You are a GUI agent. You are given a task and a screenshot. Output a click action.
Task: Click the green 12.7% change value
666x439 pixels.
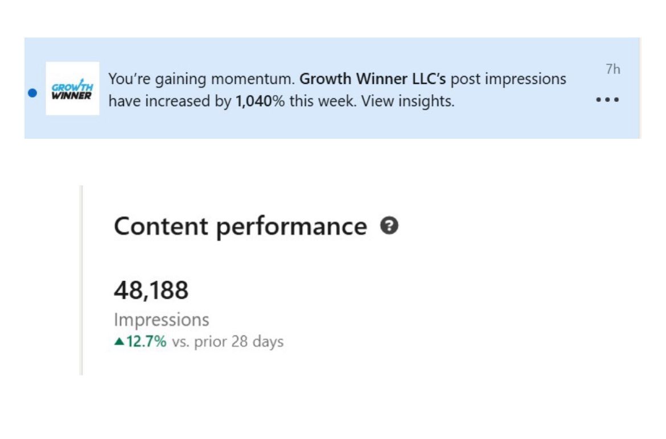click(146, 342)
